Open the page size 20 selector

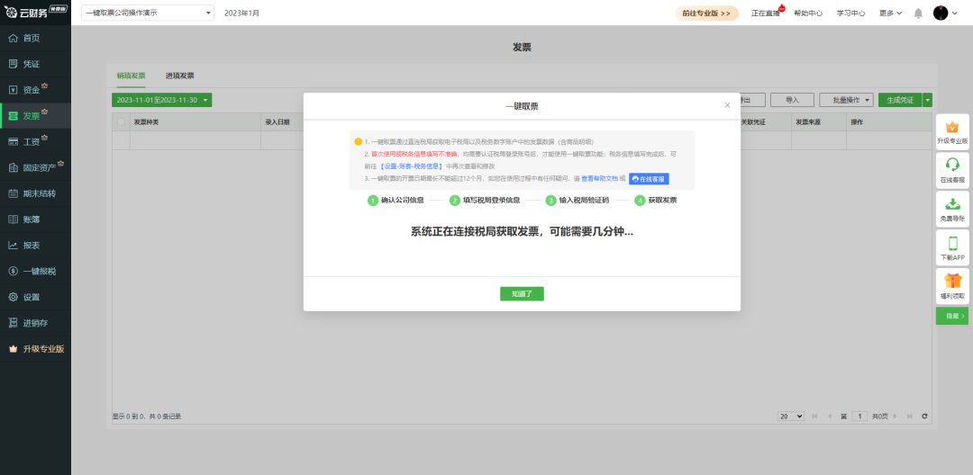coord(791,417)
